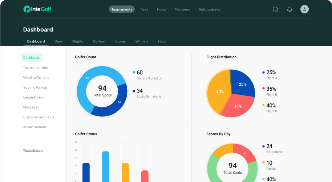Click the Golfer Count heading
The height and width of the screenshot is (182, 332).
85,57
